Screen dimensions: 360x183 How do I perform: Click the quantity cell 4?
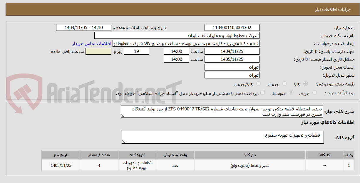tap(99, 165)
